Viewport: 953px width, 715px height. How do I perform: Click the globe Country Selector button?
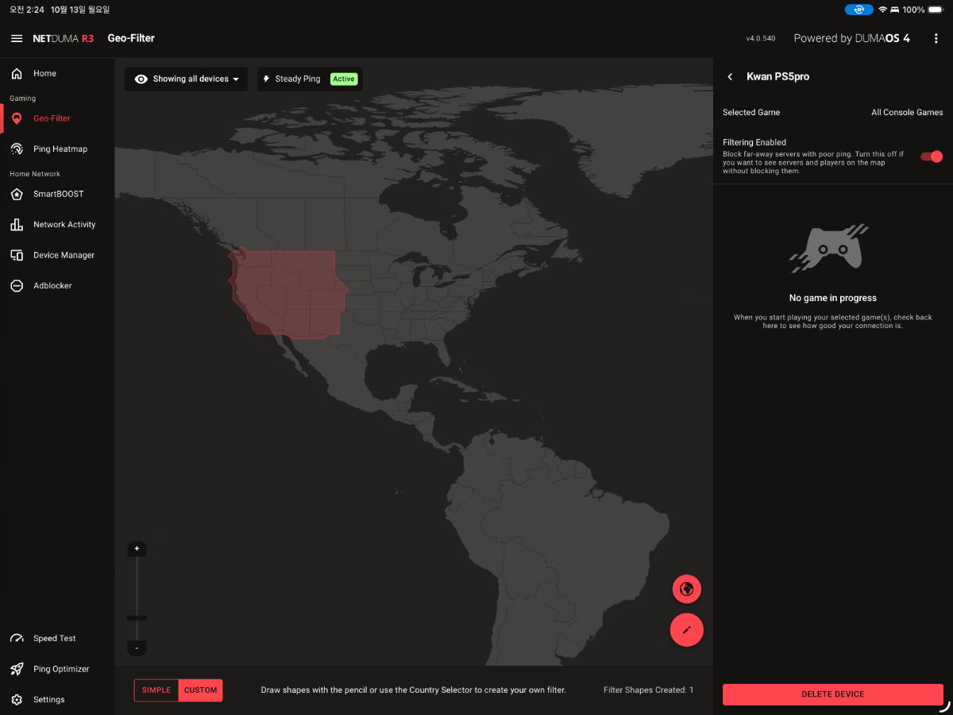pyautogui.click(x=687, y=589)
